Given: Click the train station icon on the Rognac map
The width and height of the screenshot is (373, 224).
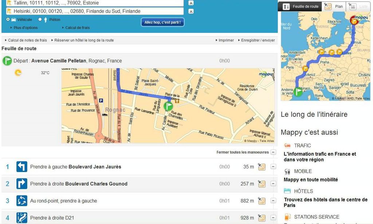Looking at the screenshot, I should (x=105, y=115).
